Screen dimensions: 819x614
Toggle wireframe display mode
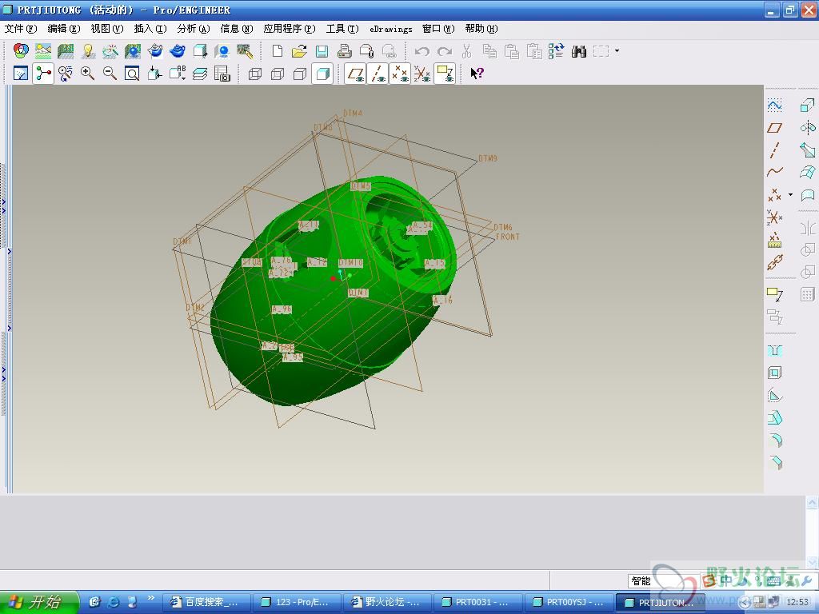[x=255, y=74]
